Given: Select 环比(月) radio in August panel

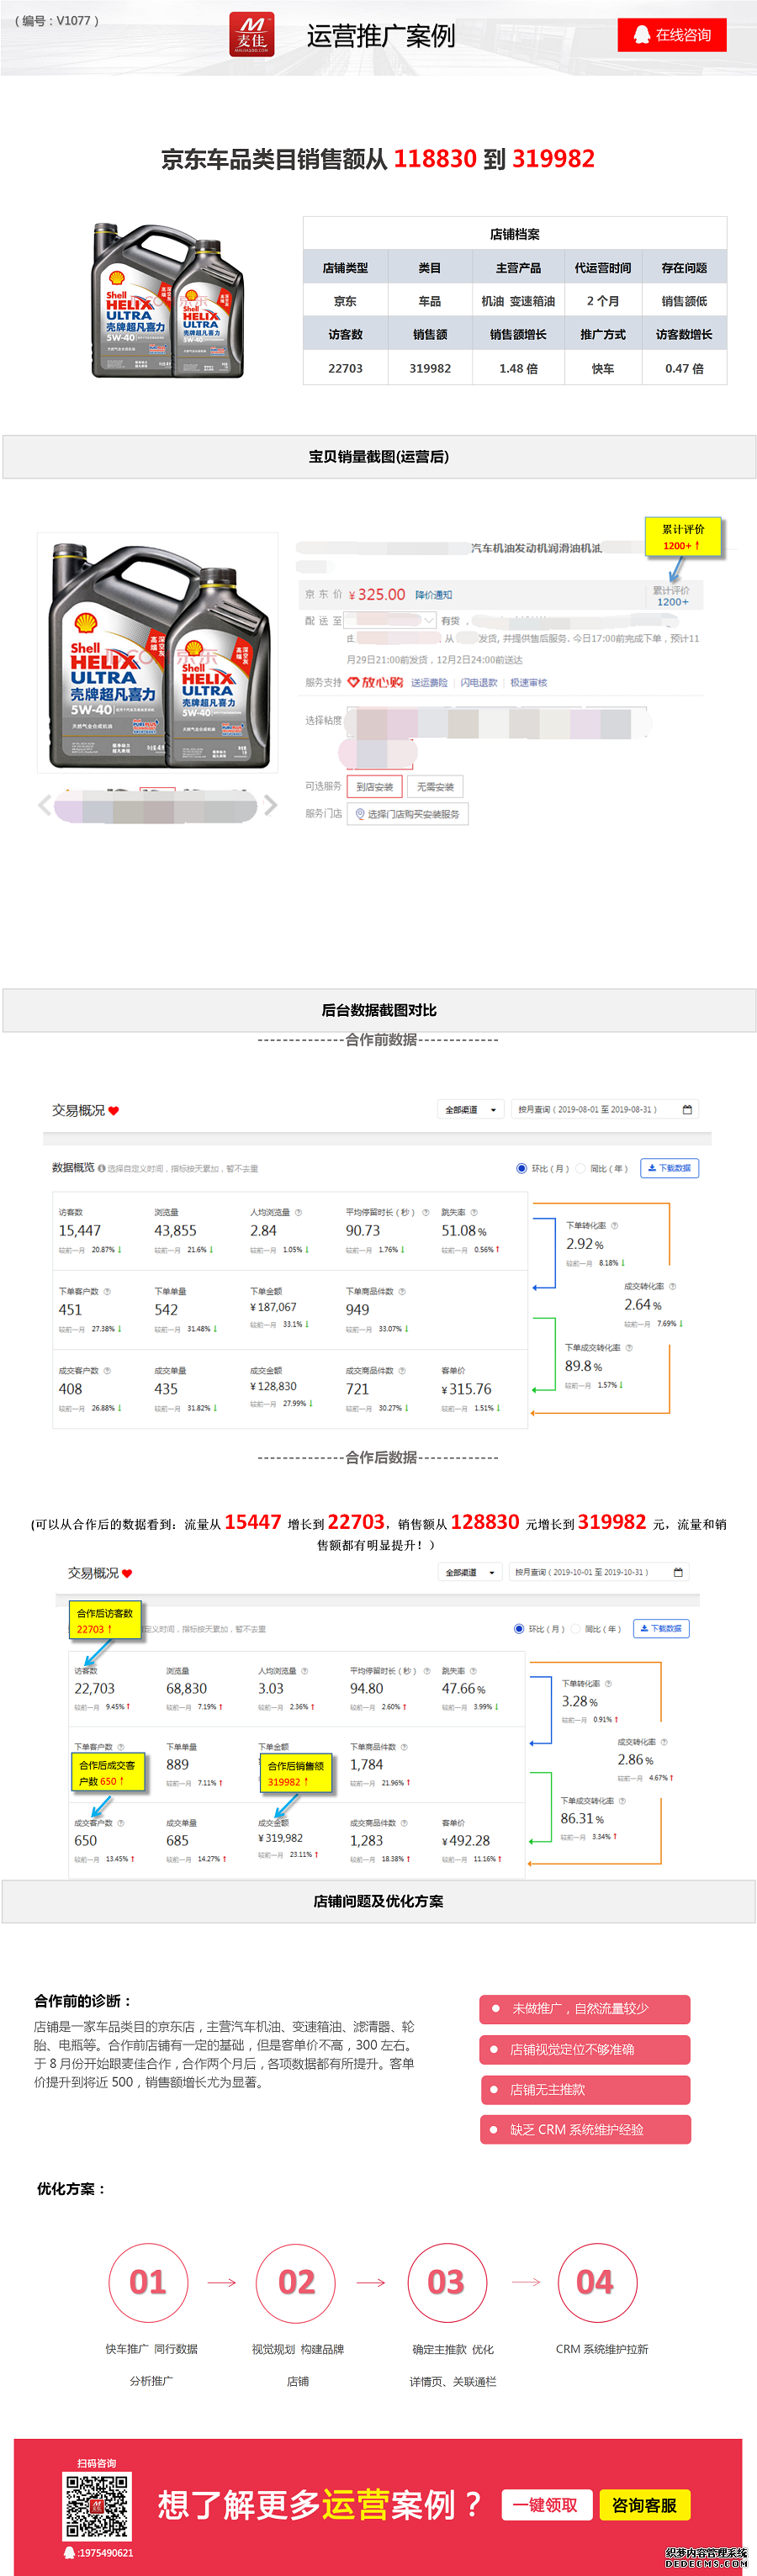Looking at the screenshot, I should tap(522, 1168).
